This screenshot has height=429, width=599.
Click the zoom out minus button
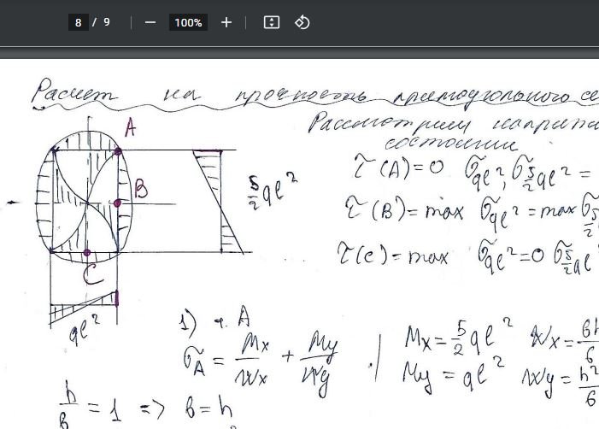(x=150, y=22)
